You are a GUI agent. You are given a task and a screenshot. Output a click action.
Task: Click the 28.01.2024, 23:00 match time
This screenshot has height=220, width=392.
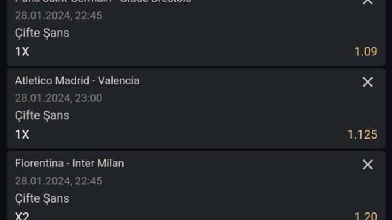[x=58, y=98]
